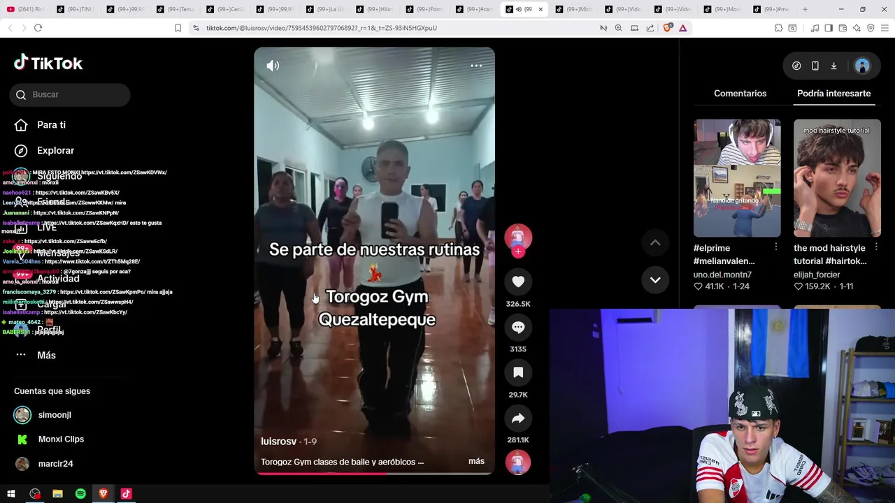
Task: Switch to the (99+)Hilari tab
Action: 374,9
